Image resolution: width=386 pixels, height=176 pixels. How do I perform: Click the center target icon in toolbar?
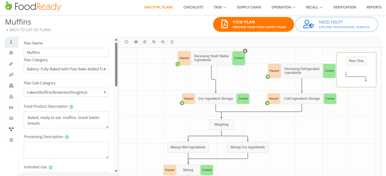(145, 42)
